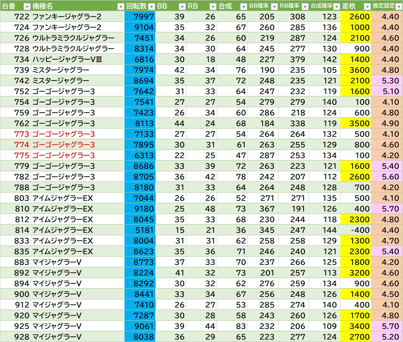Viewport: 403px width, 342px height.
Task: Select rotation count cell 7997
Action: [140, 17]
